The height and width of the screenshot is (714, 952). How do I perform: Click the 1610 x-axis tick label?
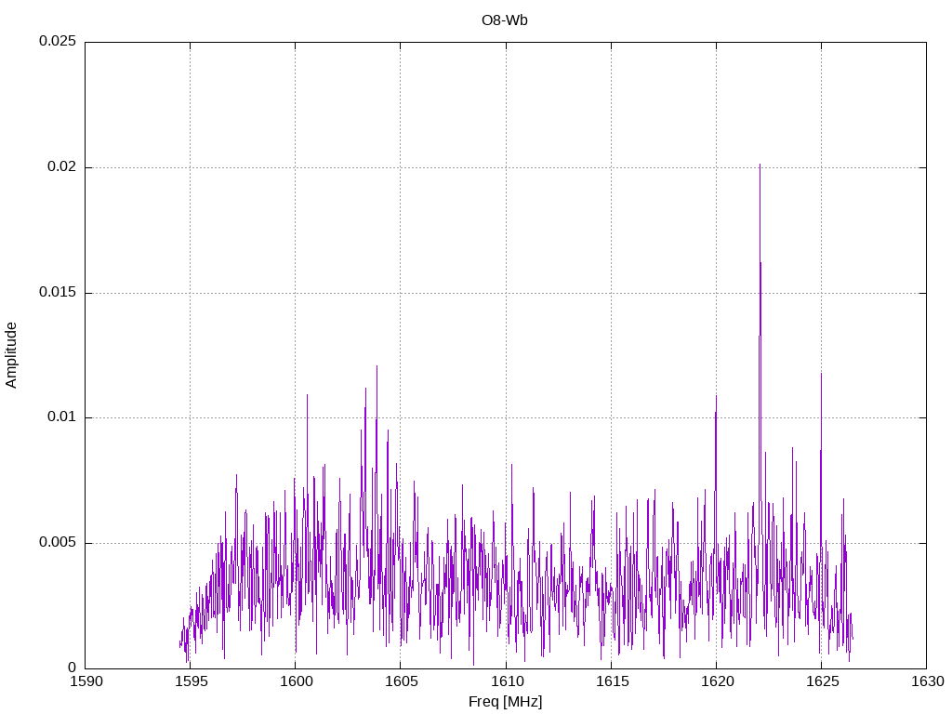coord(508,681)
